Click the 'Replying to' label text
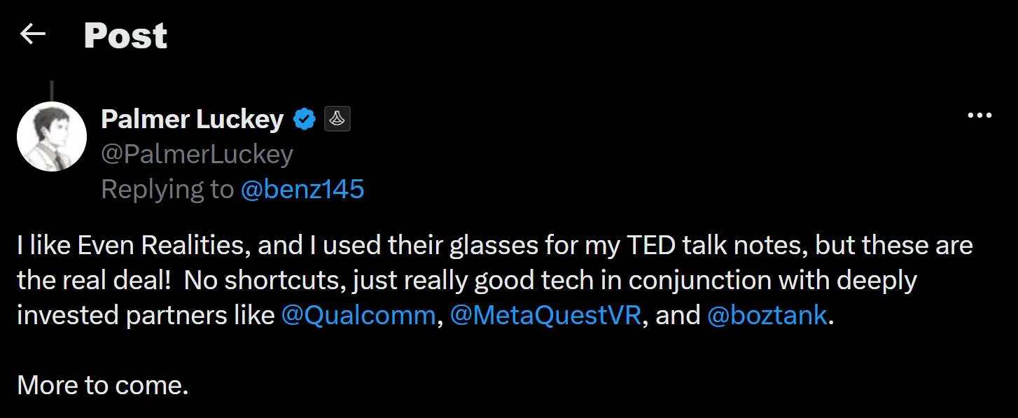Image resolution: width=1018 pixels, height=418 pixels. pyautogui.click(x=167, y=189)
